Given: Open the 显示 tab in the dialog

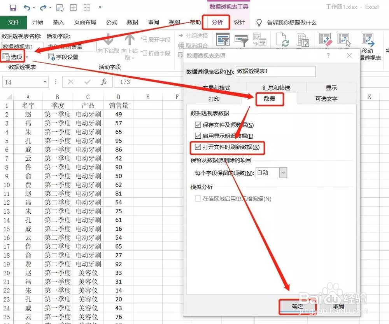Looking at the screenshot, I should click(x=331, y=88).
